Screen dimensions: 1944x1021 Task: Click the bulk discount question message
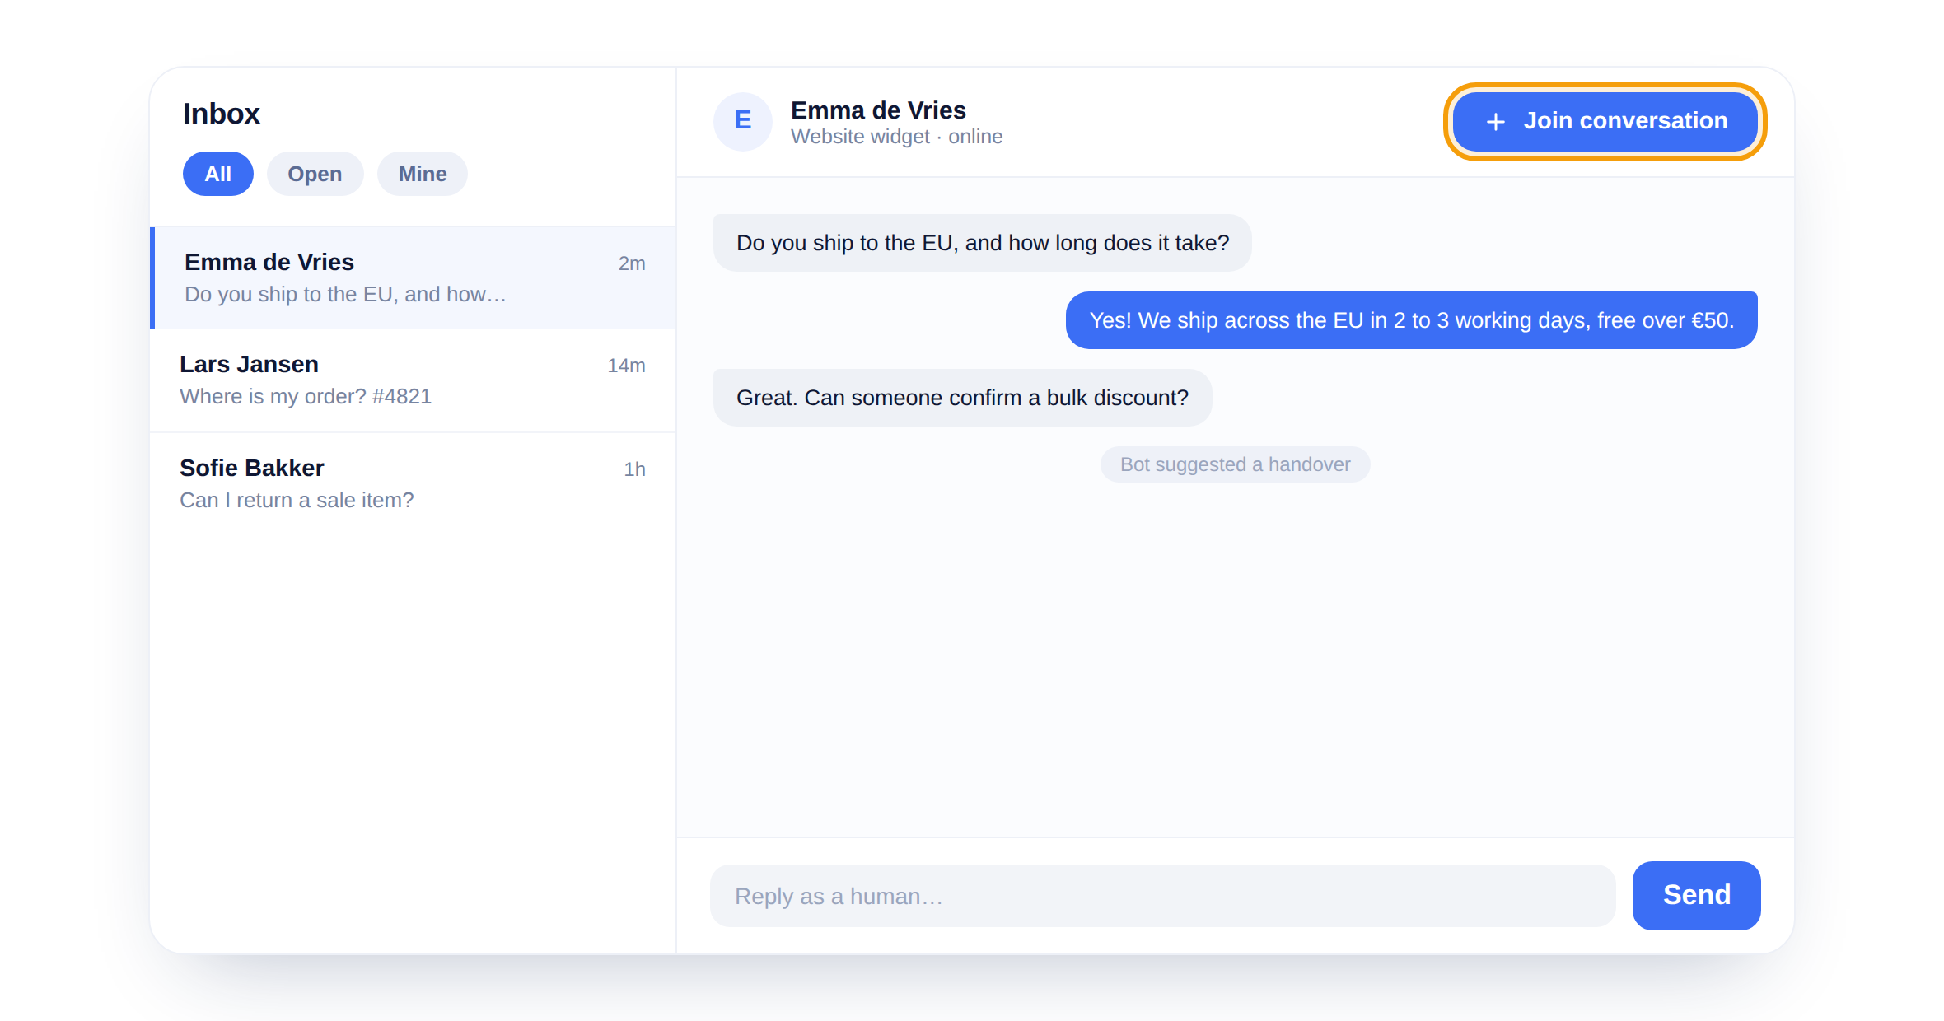[x=962, y=398]
